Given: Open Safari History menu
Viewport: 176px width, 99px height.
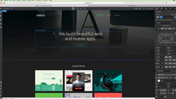Looking at the screenshot, I should coord(24,0).
